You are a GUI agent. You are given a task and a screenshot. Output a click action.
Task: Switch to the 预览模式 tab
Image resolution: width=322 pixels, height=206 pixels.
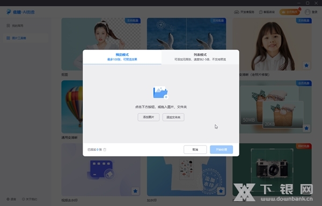coord(122,57)
